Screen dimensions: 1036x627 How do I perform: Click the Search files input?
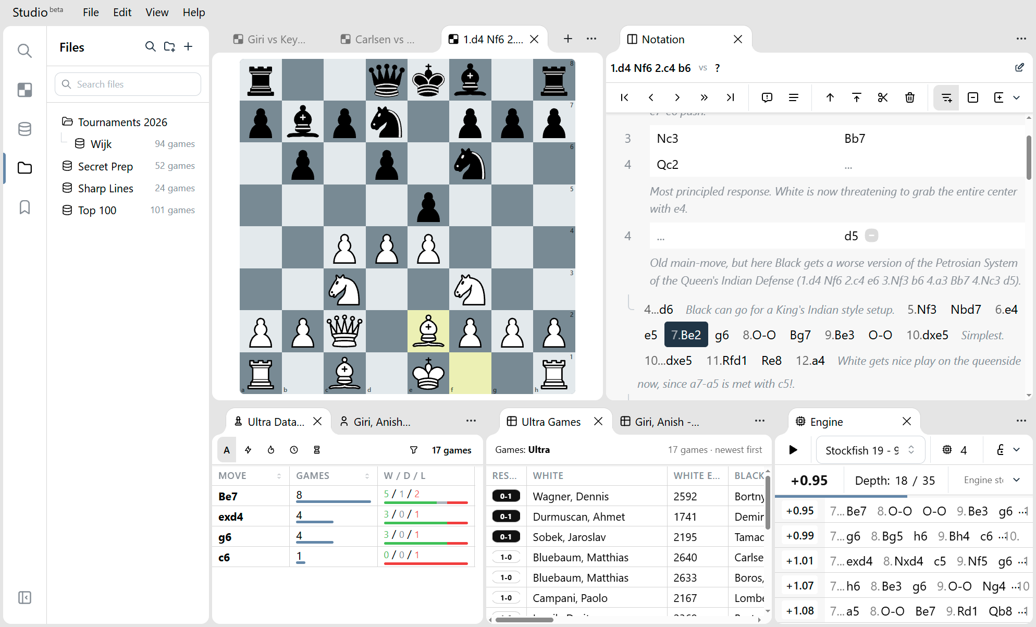click(128, 84)
